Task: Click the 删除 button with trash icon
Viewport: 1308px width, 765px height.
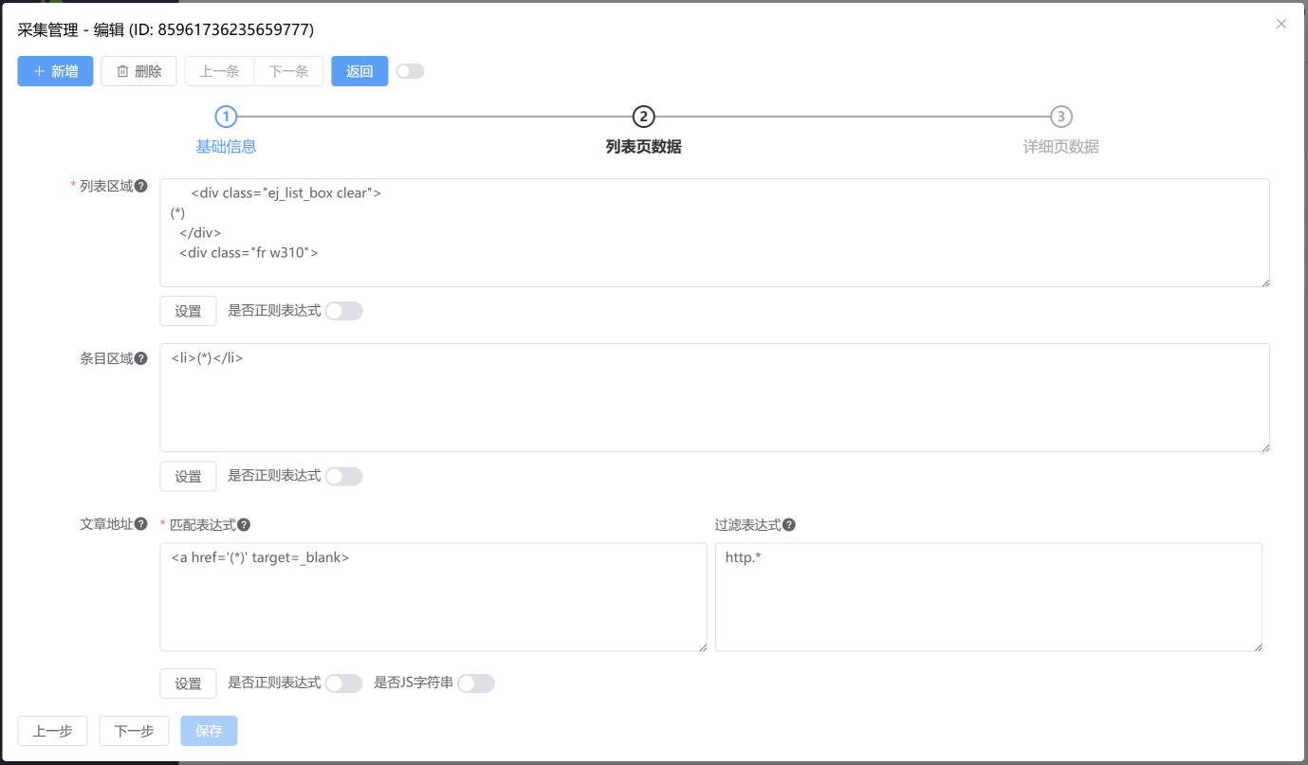Action: pos(138,71)
